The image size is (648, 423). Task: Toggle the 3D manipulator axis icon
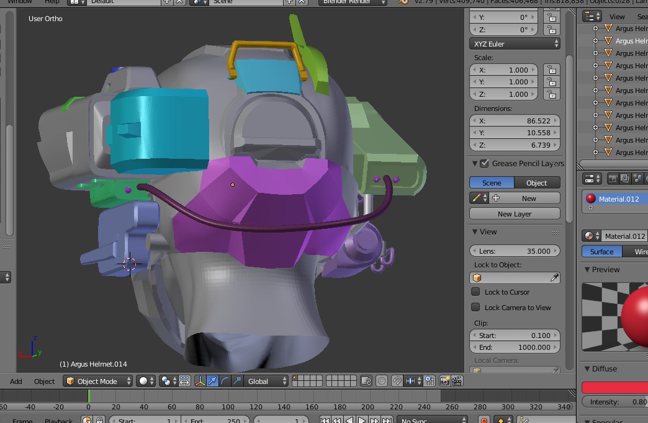(200, 381)
